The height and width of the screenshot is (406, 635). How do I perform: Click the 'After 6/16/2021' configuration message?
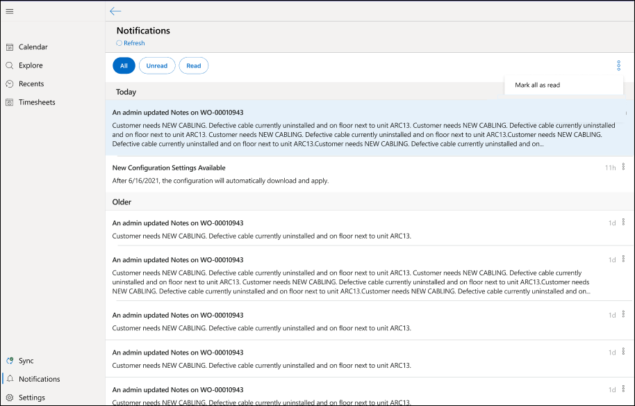220,181
